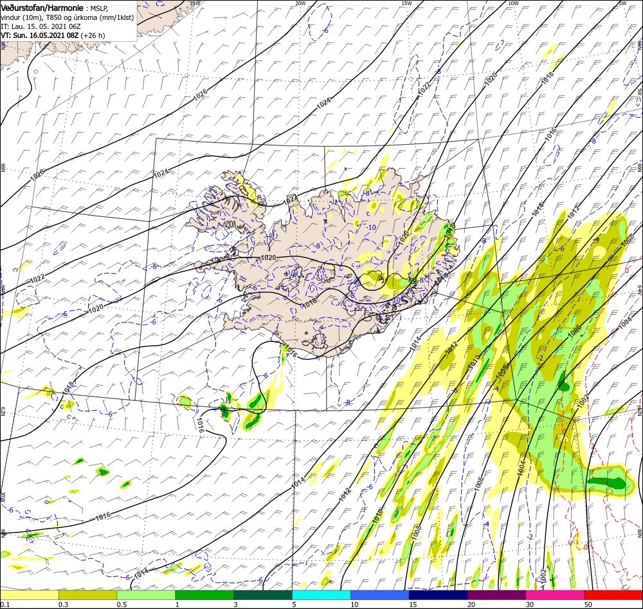Screen dimensions: 643x609
Task: Click the '15' legend value label
Action: 413,604
